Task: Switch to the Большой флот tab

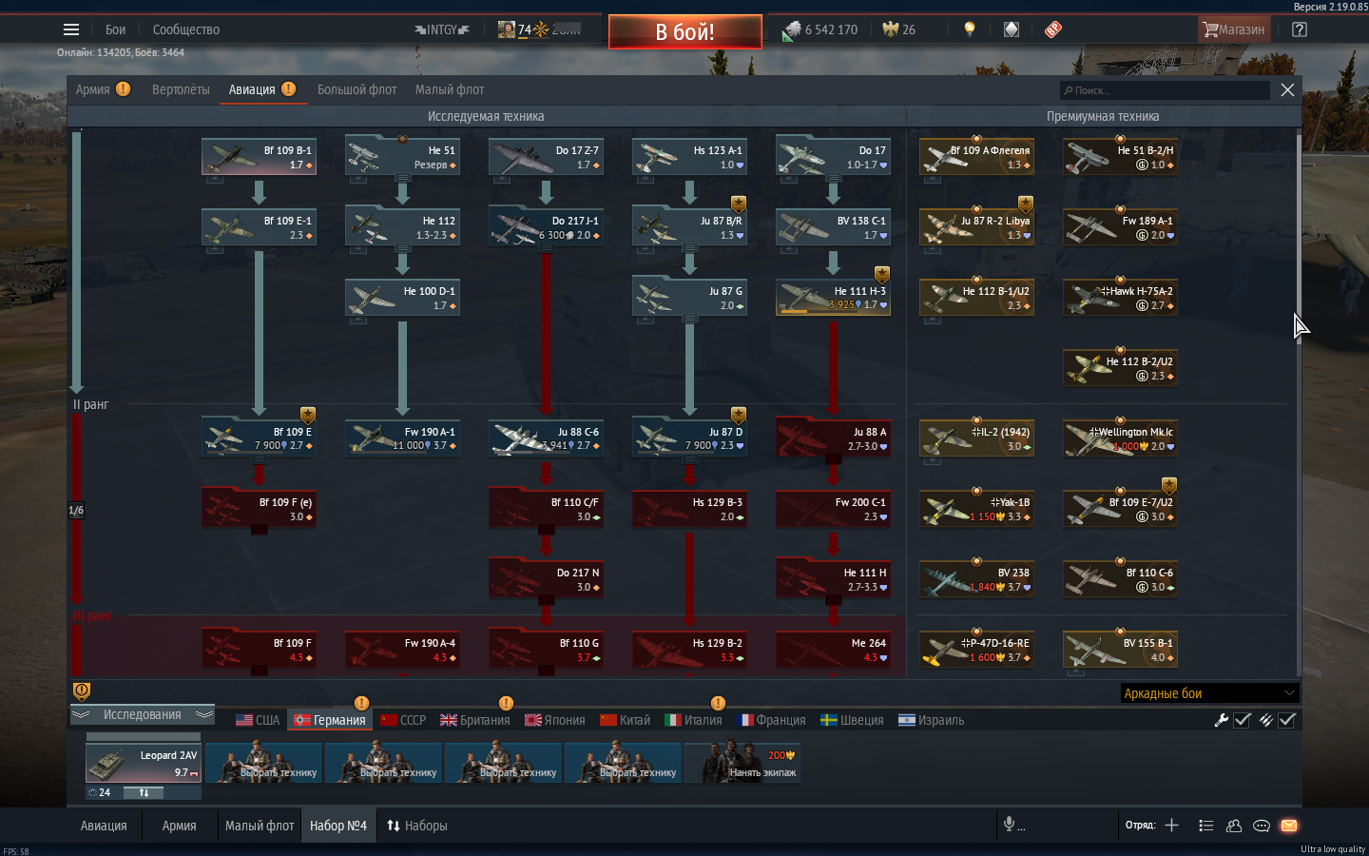Action: pos(357,89)
